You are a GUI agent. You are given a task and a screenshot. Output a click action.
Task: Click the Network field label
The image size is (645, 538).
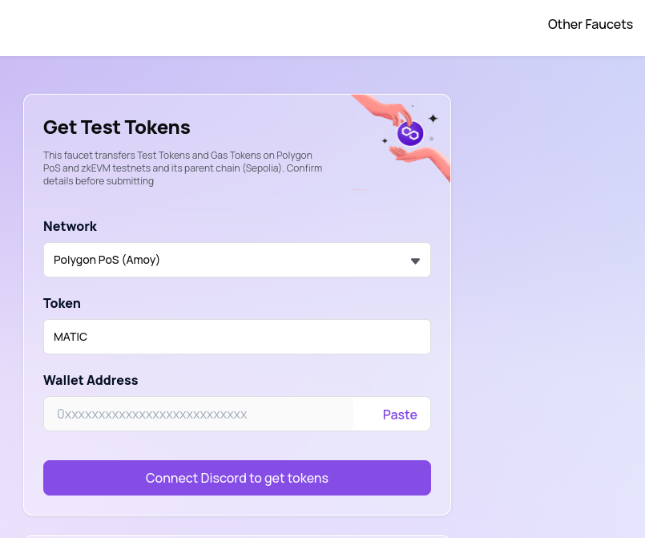tap(70, 226)
